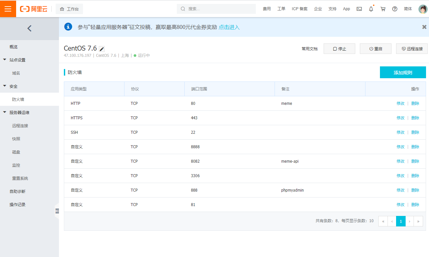Open 监控 in sidebar

point(16,165)
